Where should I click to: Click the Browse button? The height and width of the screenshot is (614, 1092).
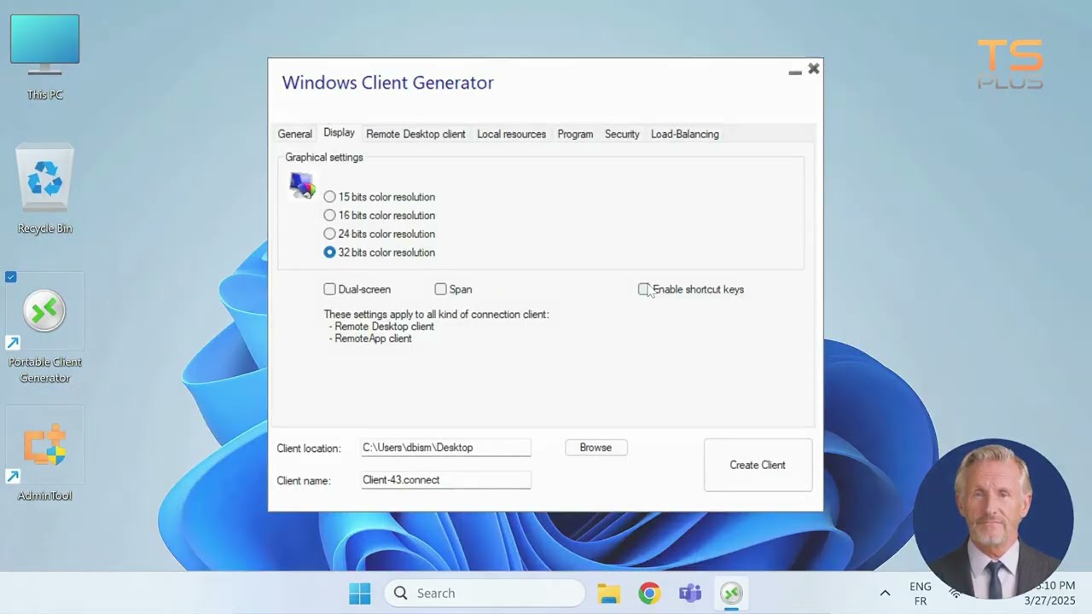coord(595,448)
